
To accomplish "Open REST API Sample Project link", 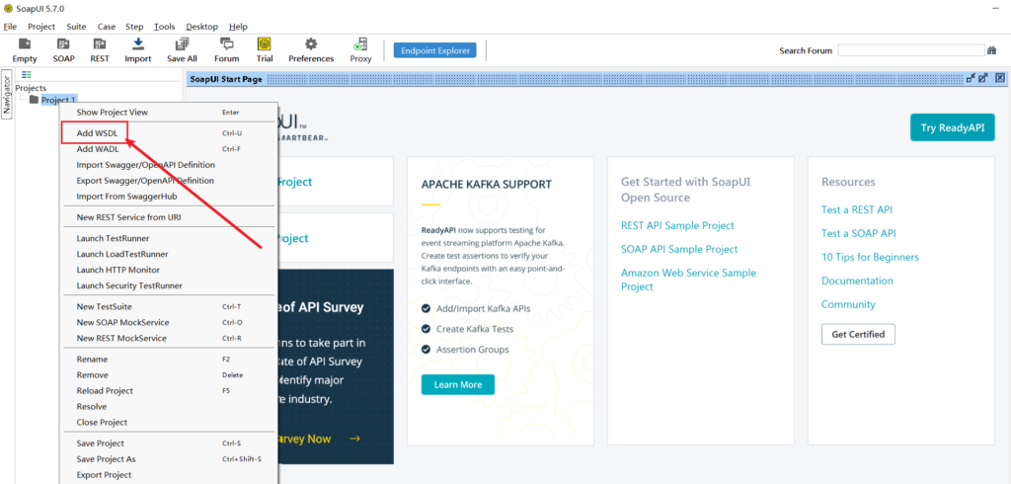I will point(677,225).
